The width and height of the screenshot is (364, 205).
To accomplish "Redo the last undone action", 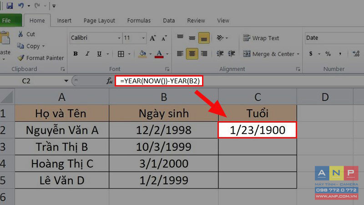I will tap(37, 5).
